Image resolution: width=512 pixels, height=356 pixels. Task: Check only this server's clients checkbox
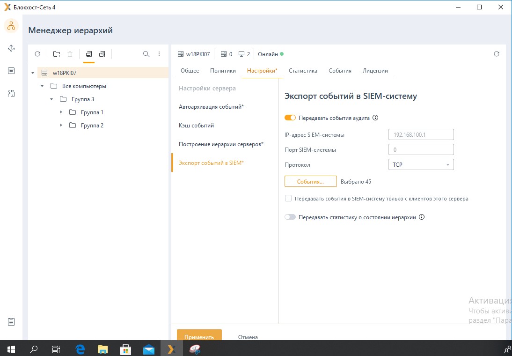coord(288,198)
